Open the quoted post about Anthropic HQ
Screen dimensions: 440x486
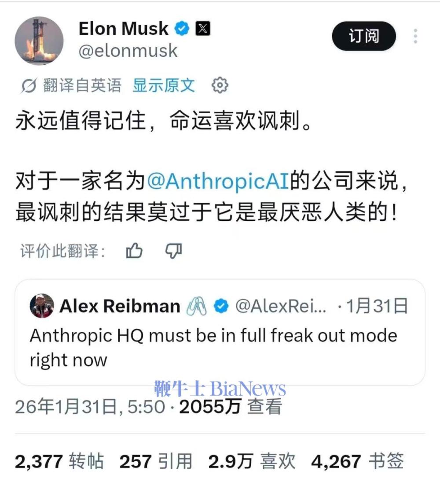(x=220, y=332)
